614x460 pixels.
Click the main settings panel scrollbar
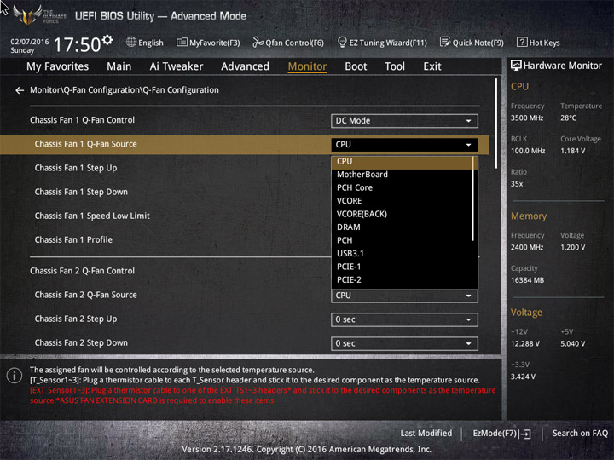coord(496,124)
